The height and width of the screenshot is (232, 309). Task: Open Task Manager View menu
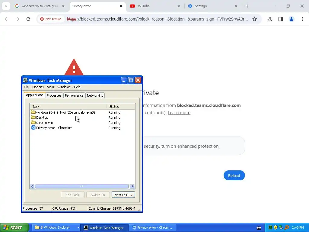pyautogui.click(x=50, y=87)
